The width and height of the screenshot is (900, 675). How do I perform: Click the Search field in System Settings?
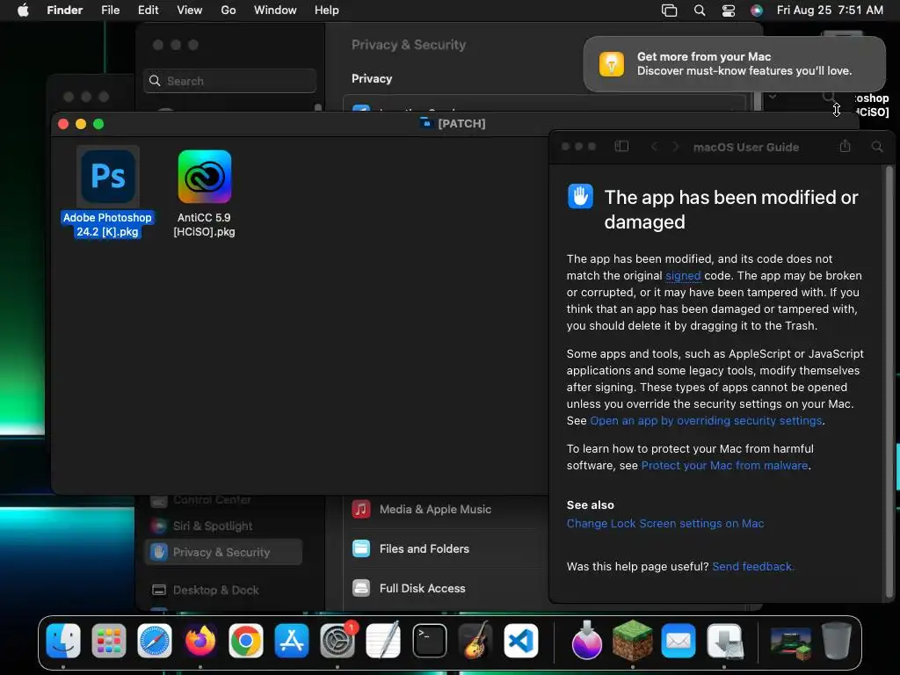229,81
